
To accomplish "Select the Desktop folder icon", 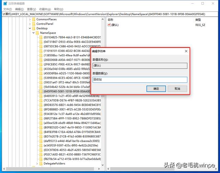I will coord(34,28).
